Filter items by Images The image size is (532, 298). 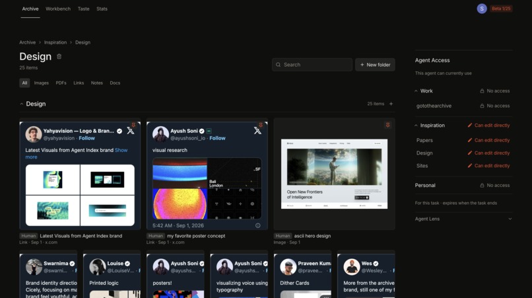[x=42, y=83]
